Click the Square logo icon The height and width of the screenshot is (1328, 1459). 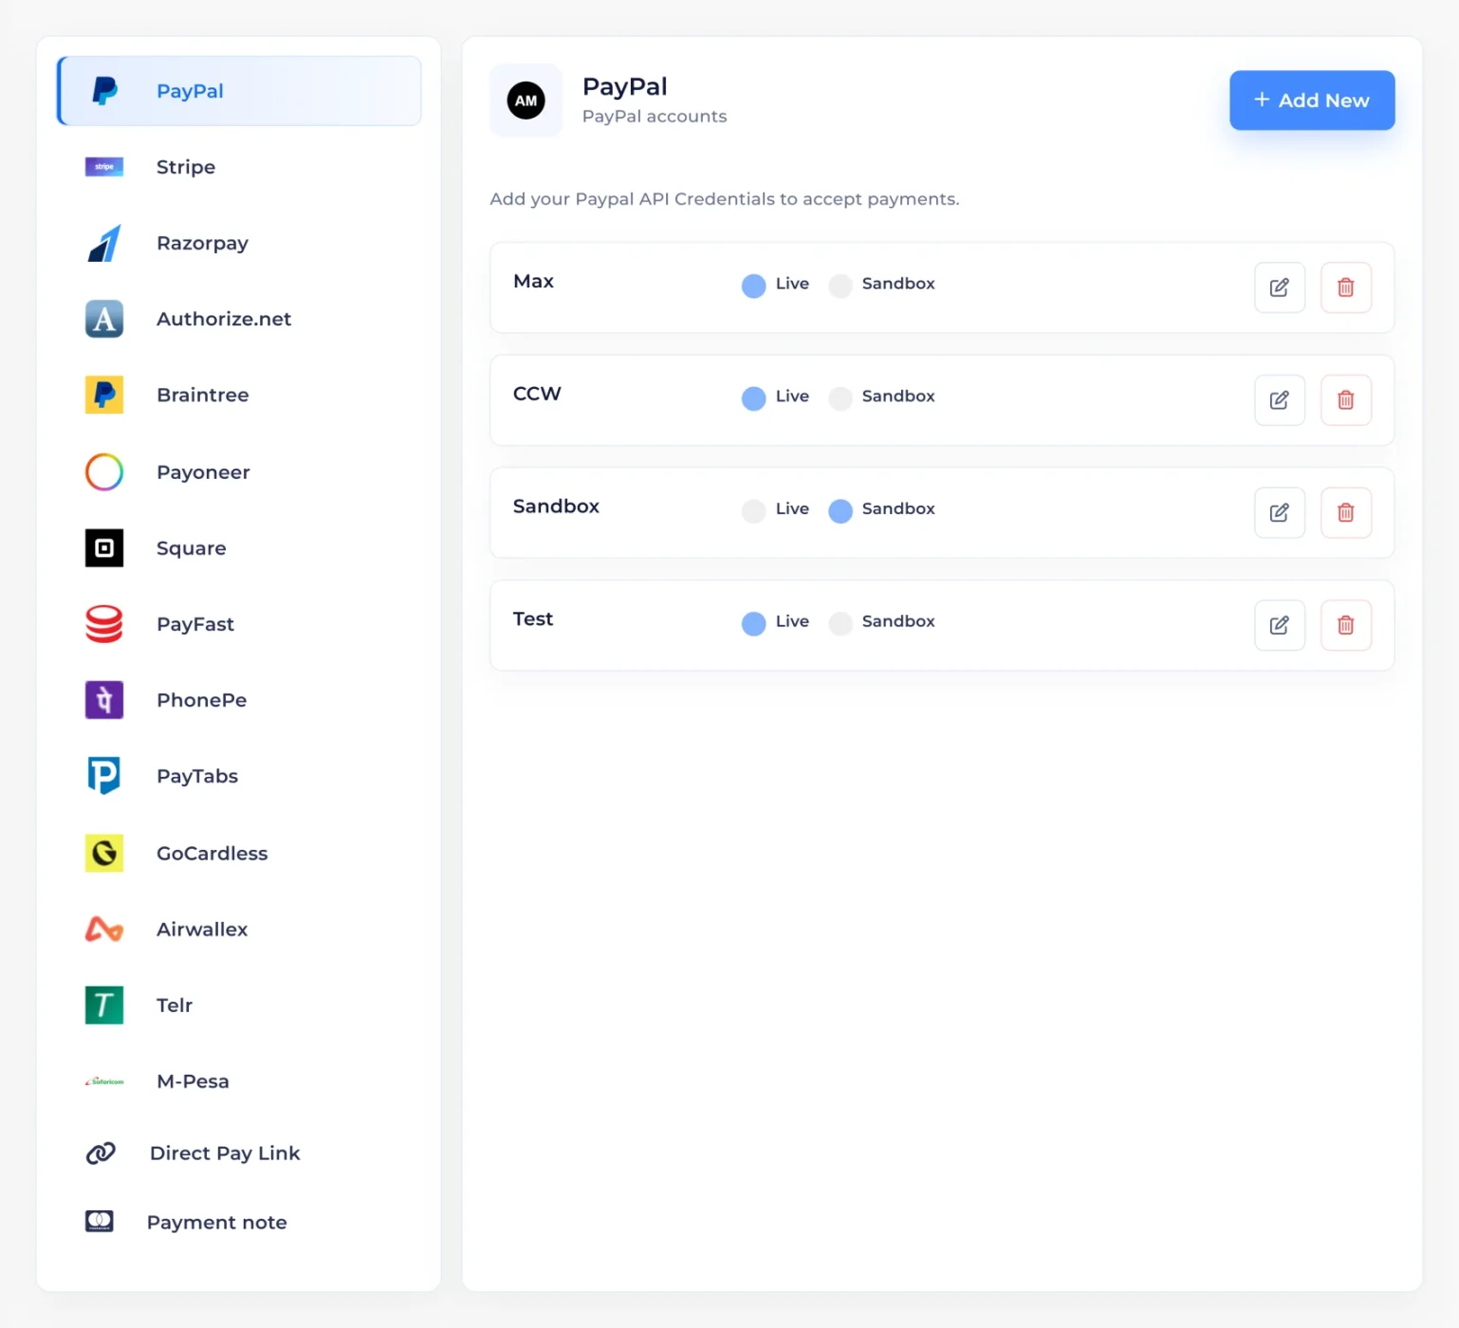(104, 547)
